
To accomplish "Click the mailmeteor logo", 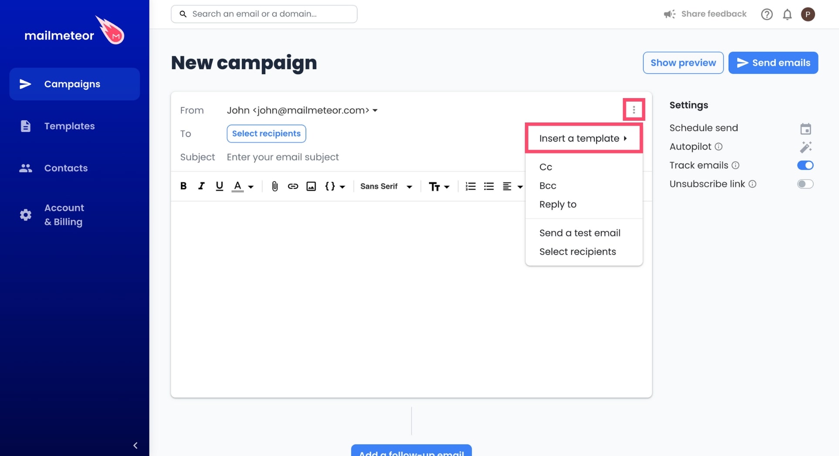I will 74,31.
